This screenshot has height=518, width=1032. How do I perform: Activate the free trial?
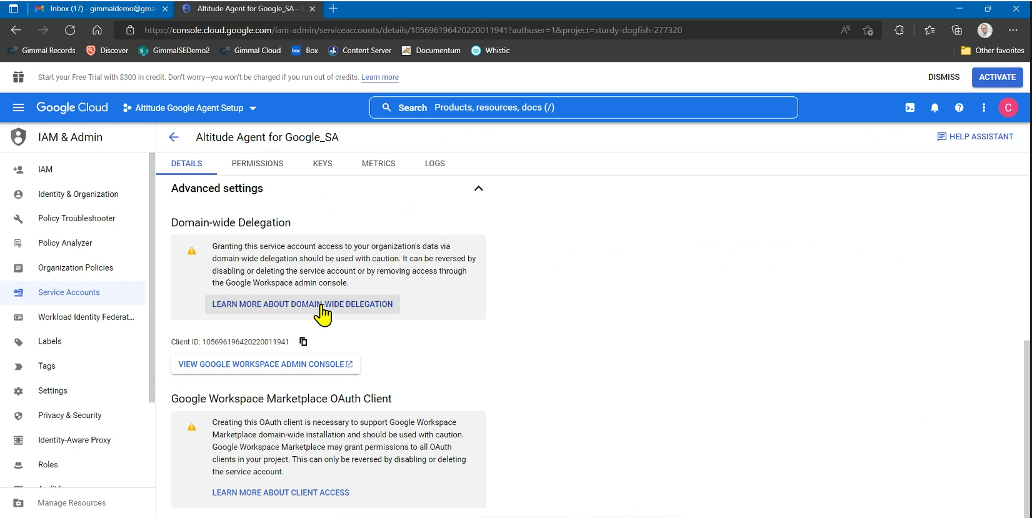pyautogui.click(x=996, y=77)
